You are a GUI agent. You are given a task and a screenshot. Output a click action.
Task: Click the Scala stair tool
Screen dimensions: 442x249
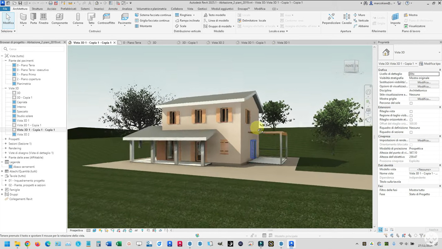(x=181, y=26)
